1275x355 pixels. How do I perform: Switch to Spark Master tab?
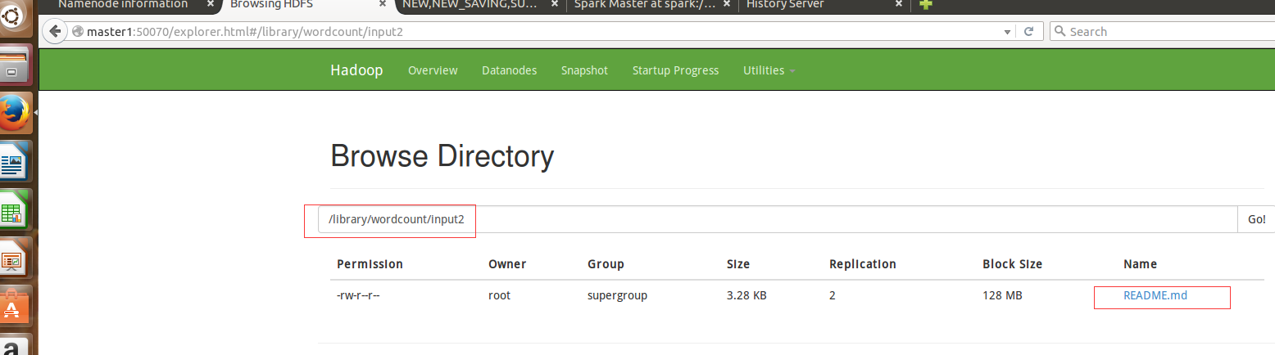coord(645,4)
